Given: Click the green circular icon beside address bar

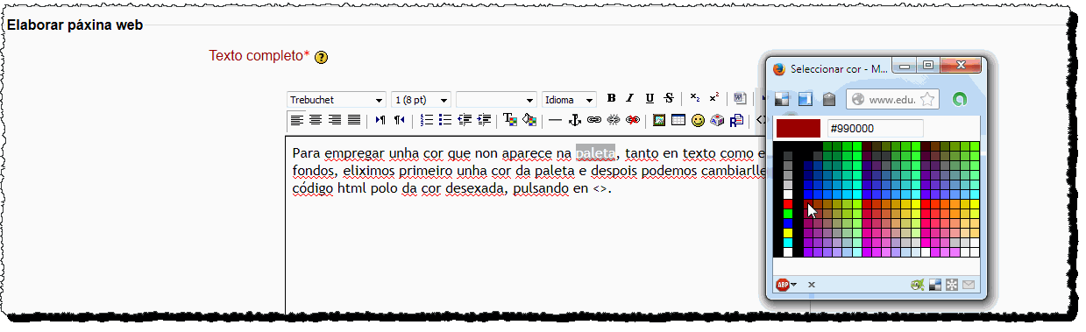Looking at the screenshot, I should click(960, 99).
